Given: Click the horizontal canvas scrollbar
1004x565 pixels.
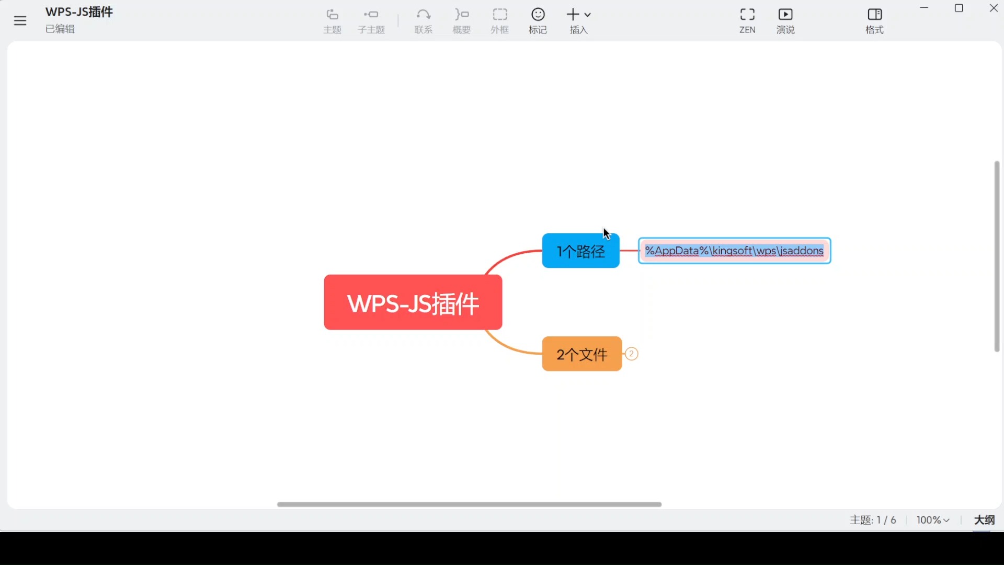Looking at the screenshot, I should coord(469,504).
